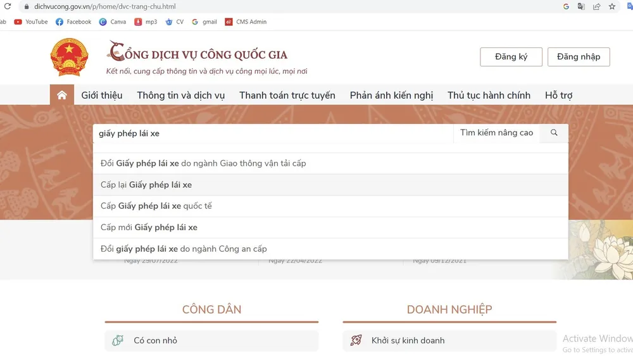
Task: Share this page via share icon
Action: tap(597, 6)
